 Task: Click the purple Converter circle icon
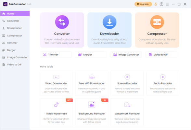coord(62,22)
